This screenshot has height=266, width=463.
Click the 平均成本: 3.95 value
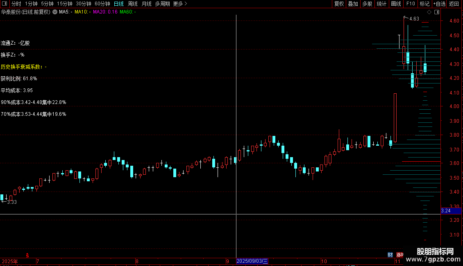point(16,90)
